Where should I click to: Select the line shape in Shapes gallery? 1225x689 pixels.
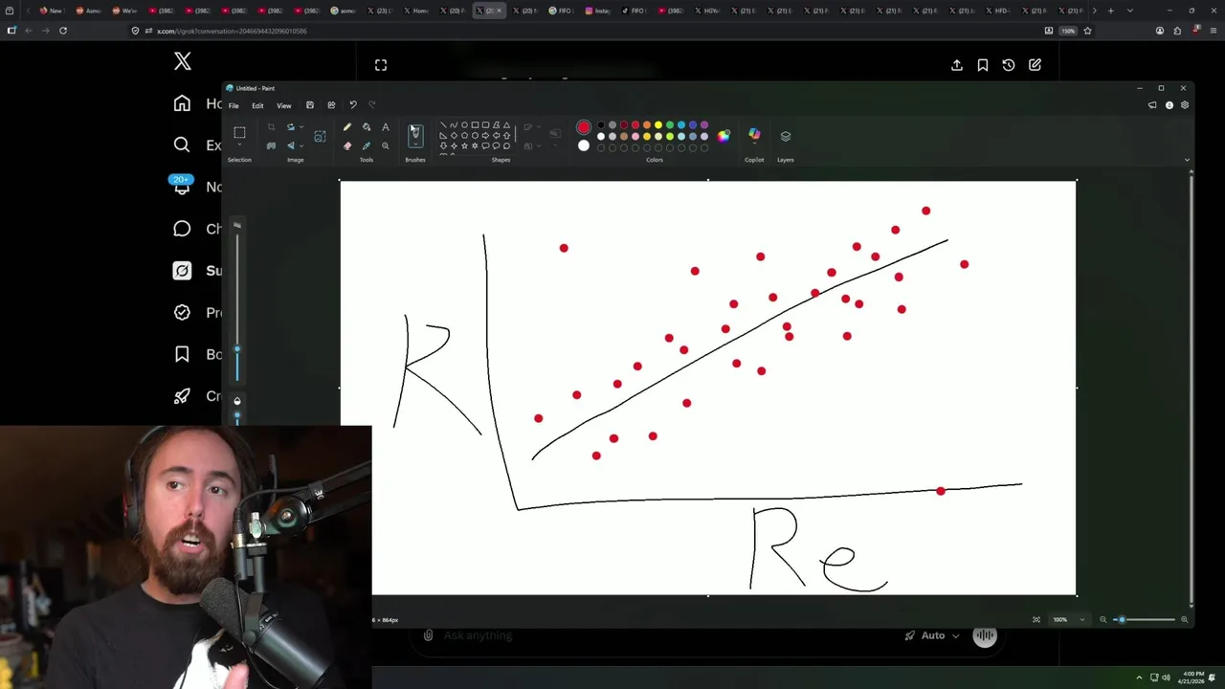443,124
